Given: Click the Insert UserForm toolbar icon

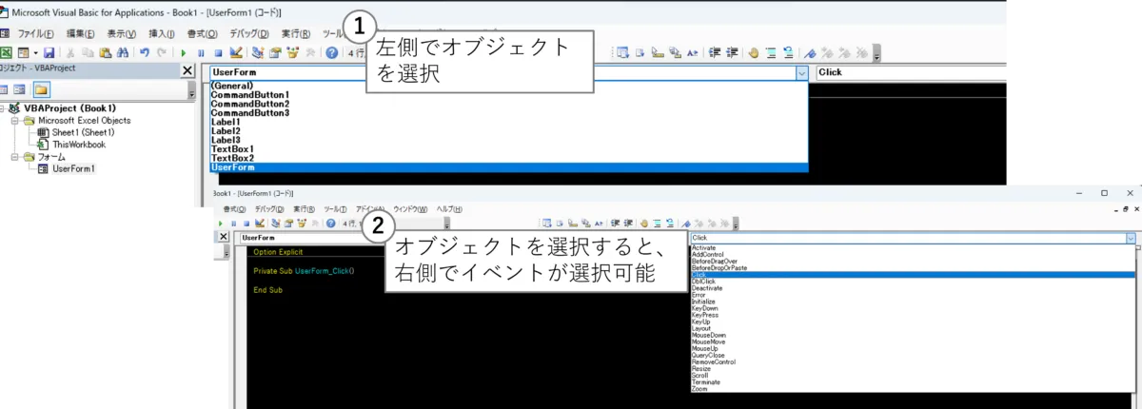Looking at the screenshot, I should [x=26, y=53].
